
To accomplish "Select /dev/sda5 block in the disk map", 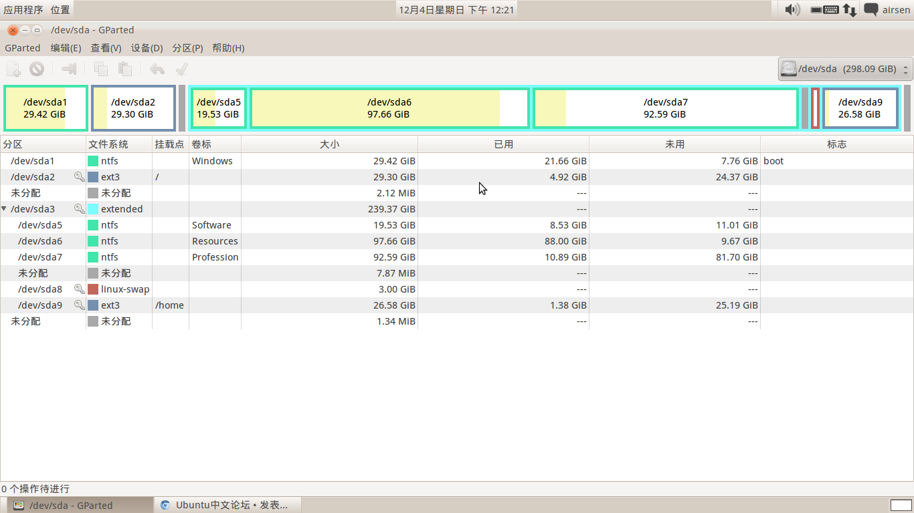I will [x=218, y=108].
